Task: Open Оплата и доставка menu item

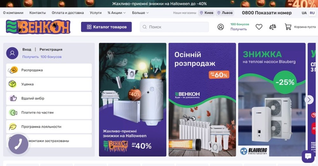Action: point(68,13)
